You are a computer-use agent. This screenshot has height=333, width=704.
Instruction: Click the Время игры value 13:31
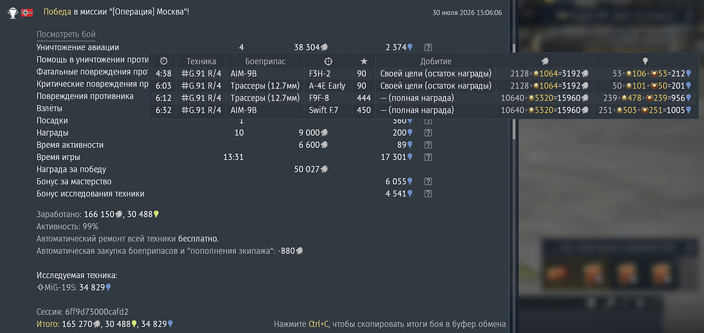(233, 157)
